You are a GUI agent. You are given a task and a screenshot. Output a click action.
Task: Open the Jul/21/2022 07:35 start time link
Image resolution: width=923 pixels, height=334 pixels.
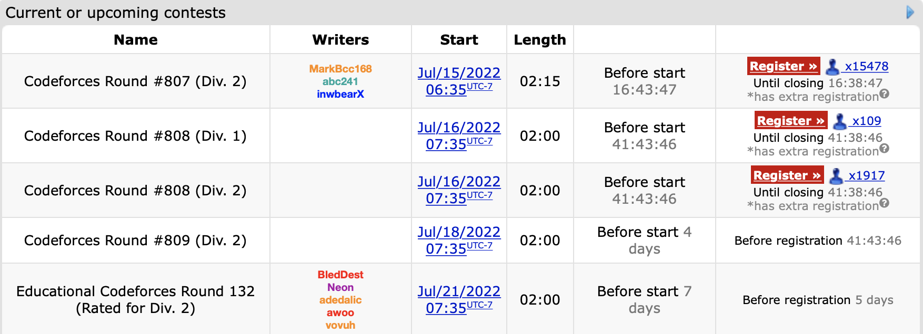tap(459, 299)
